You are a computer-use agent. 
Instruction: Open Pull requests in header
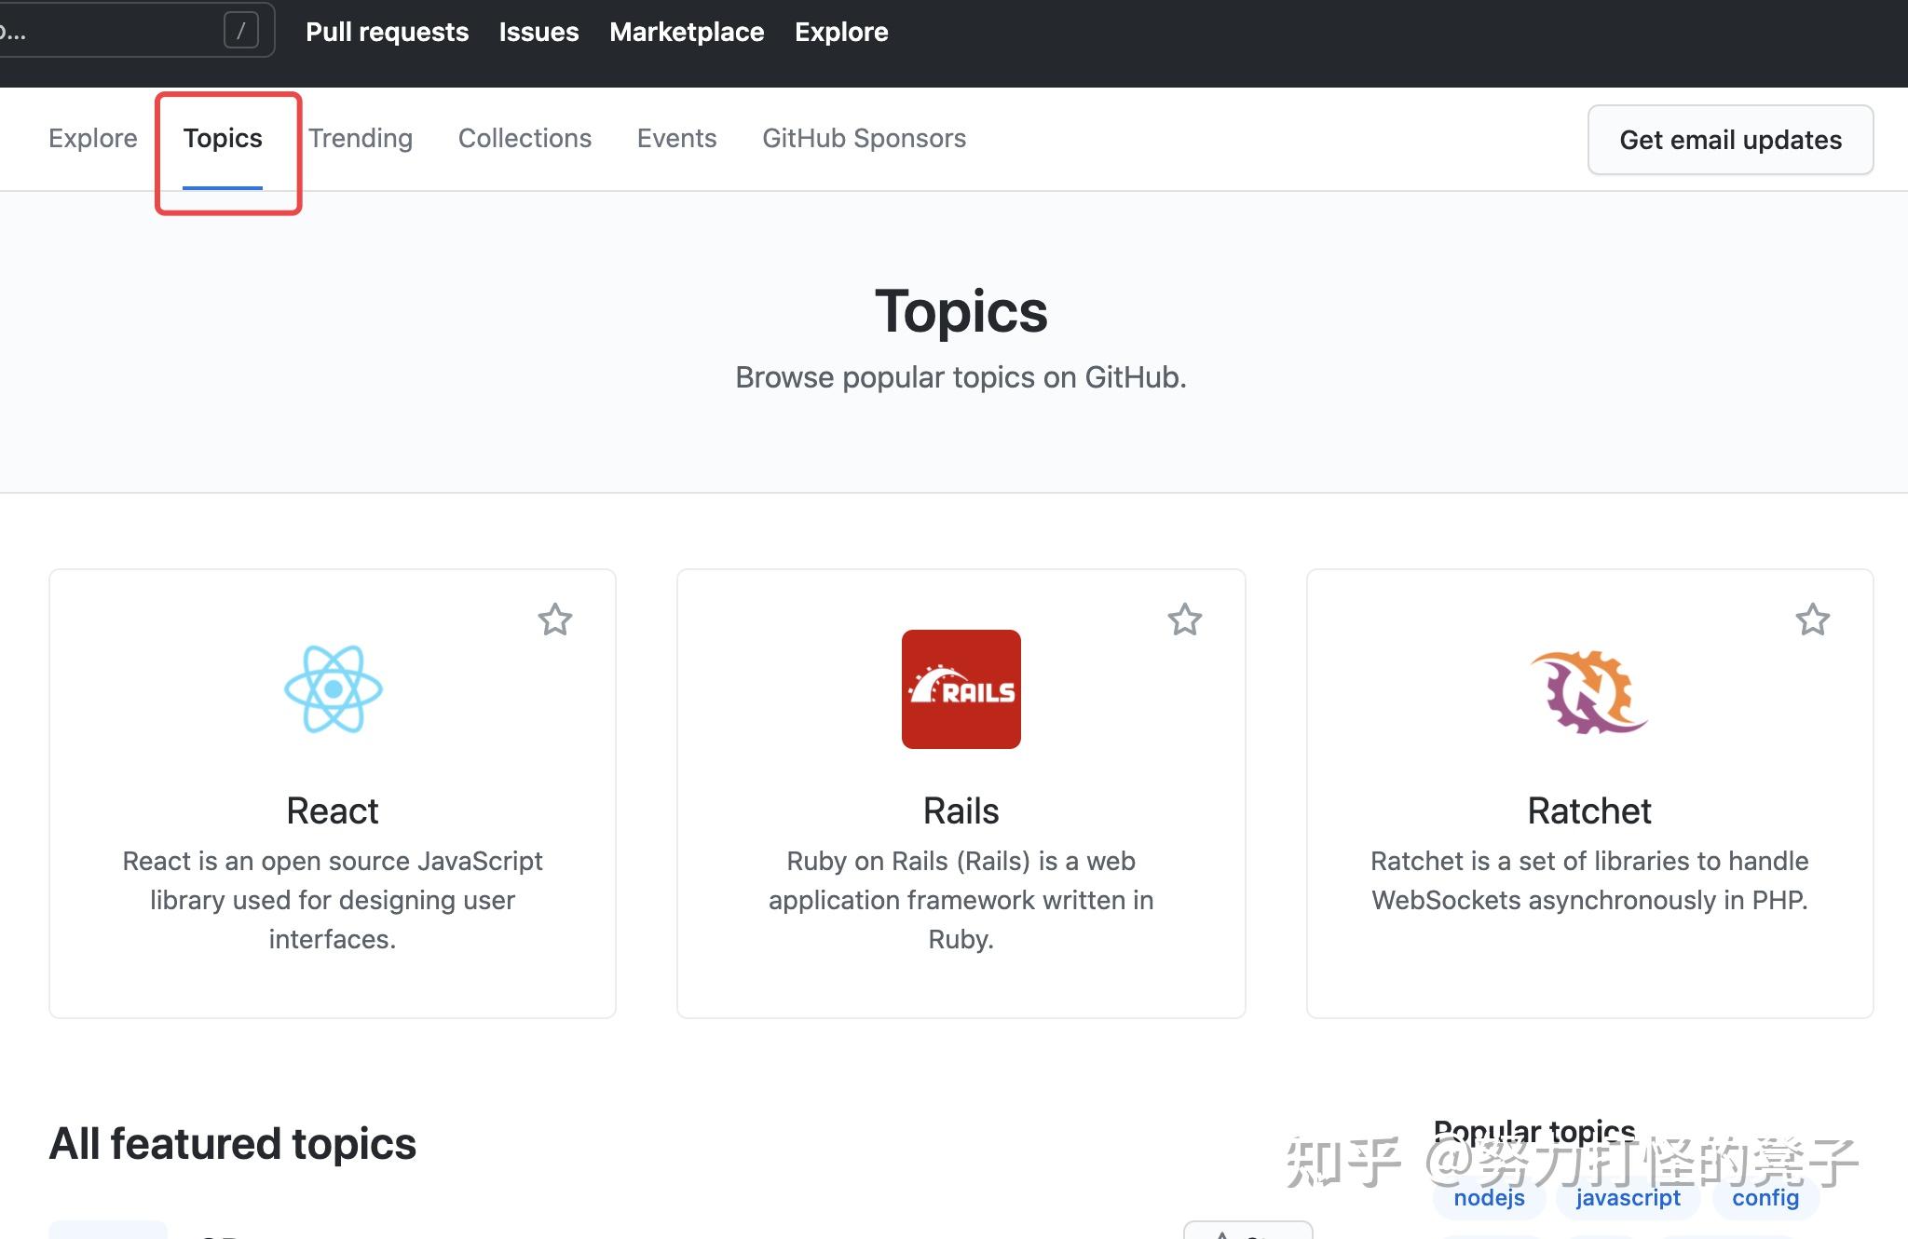[x=387, y=32]
